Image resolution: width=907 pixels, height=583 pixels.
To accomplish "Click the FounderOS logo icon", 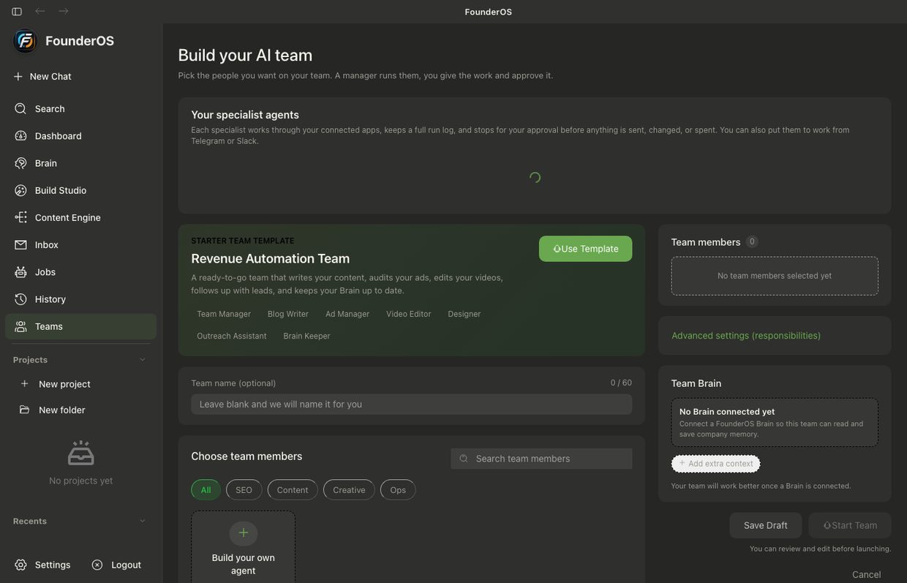I will tap(25, 41).
